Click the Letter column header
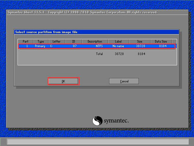Screen dimensions: 194x146 point(57,41)
